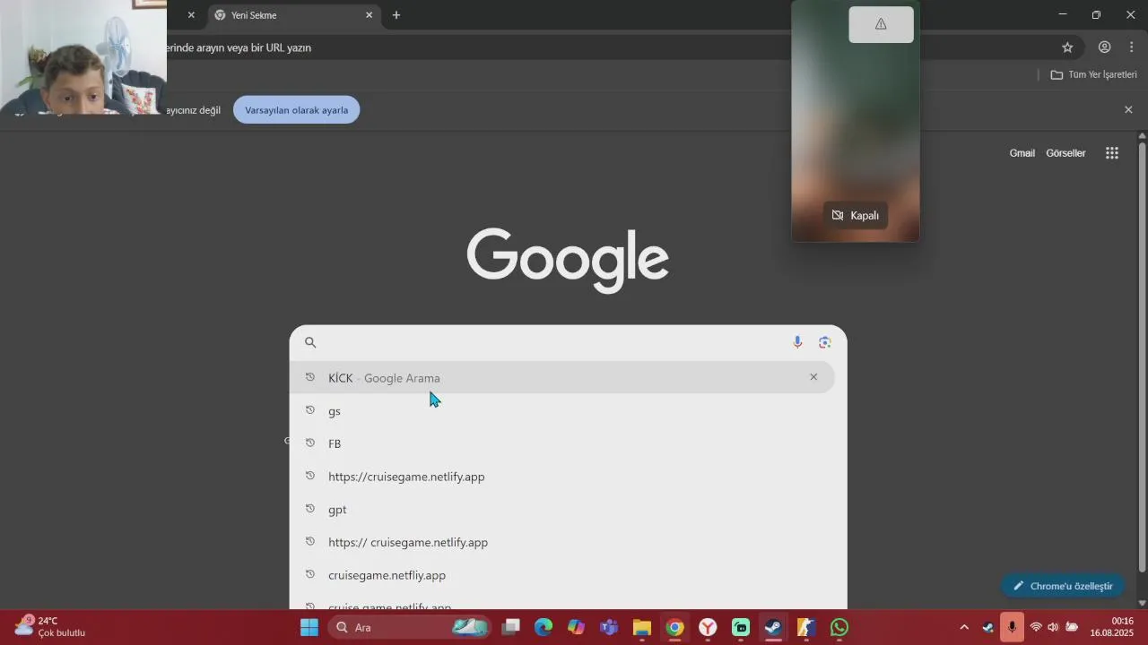
Task: Open the Gmail link
Action: click(x=1022, y=153)
